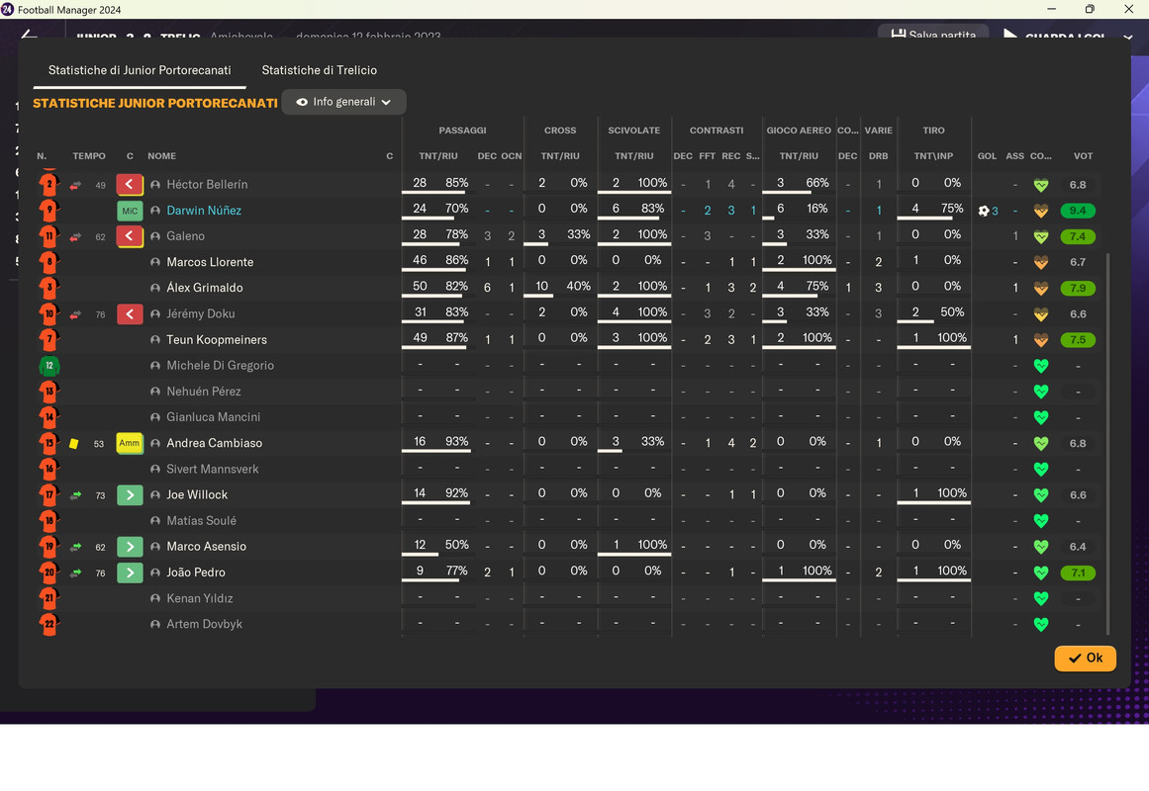Viewport: 1149px width, 791px height.
Task: Click Teun Koopmeiners player info icon
Action: pyautogui.click(x=155, y=340)
